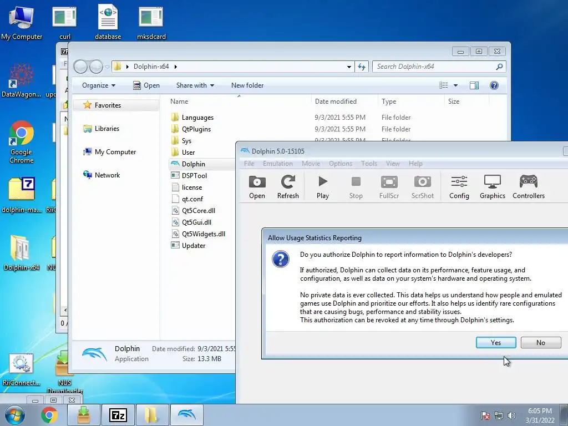Click the Explorer back navigation button

80,67
